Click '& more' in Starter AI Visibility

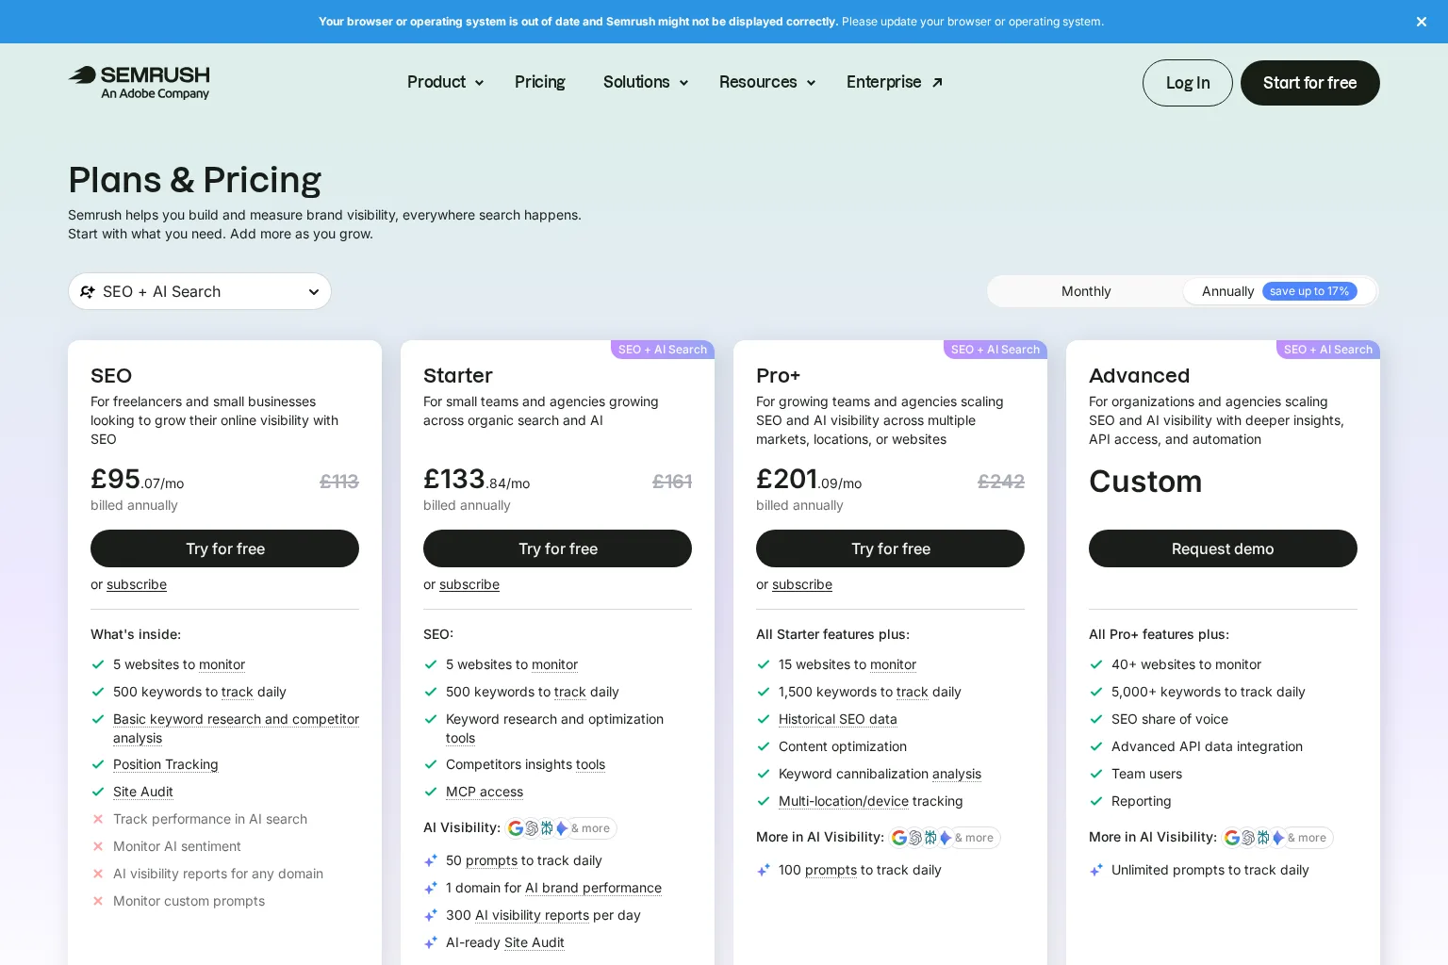[591, 828]
